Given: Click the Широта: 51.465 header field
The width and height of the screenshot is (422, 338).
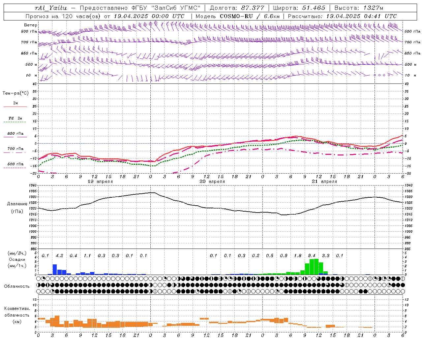Looking at the screenshot, I should click(299, 8).
